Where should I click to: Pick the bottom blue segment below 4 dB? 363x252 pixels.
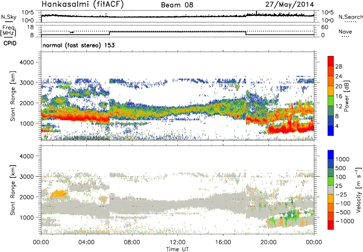(x=331, y=131)
